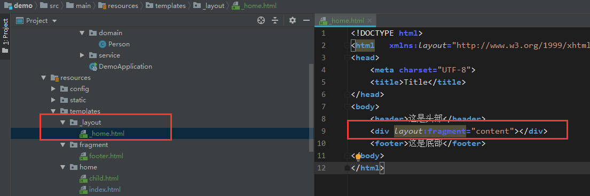This screenshot has height=196, width=590.
Task: Collapse the resources folder
Action: pos(44,78)
